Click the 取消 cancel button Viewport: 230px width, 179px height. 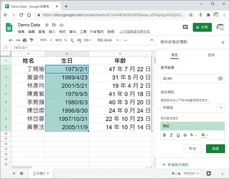(192, 148)
